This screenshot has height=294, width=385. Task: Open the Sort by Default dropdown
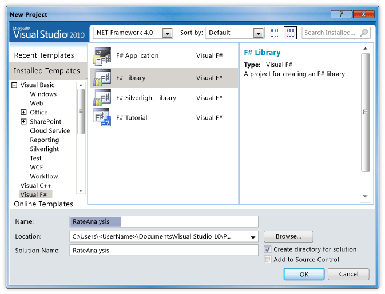click(259, 33)
